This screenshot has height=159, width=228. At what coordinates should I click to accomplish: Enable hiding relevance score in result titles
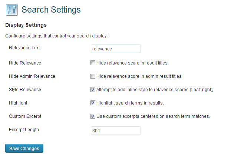tap(93, 63)
